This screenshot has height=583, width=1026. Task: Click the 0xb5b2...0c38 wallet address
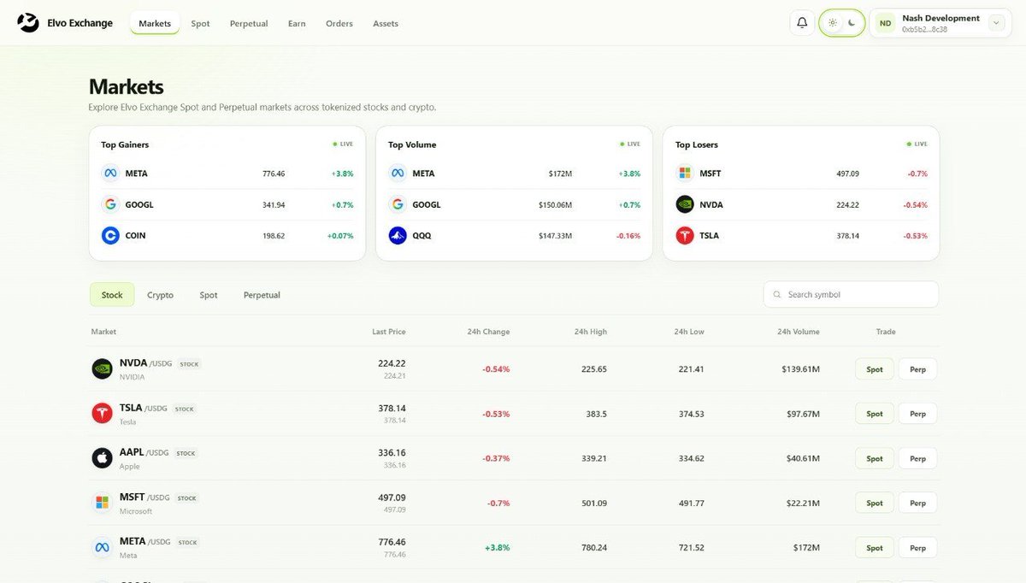click(x=923, y=29)
